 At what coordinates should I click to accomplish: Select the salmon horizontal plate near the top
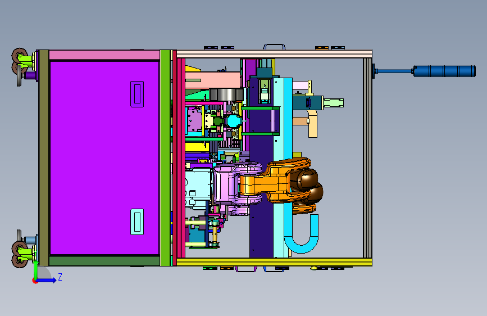[213, 80]
